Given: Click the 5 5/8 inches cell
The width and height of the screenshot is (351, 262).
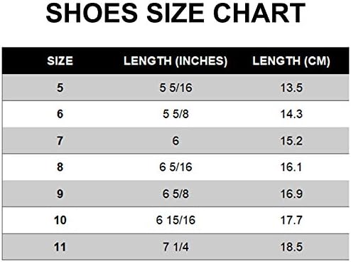Looking at the screenshot, I should pyautogui.click(x=175, y=114).
